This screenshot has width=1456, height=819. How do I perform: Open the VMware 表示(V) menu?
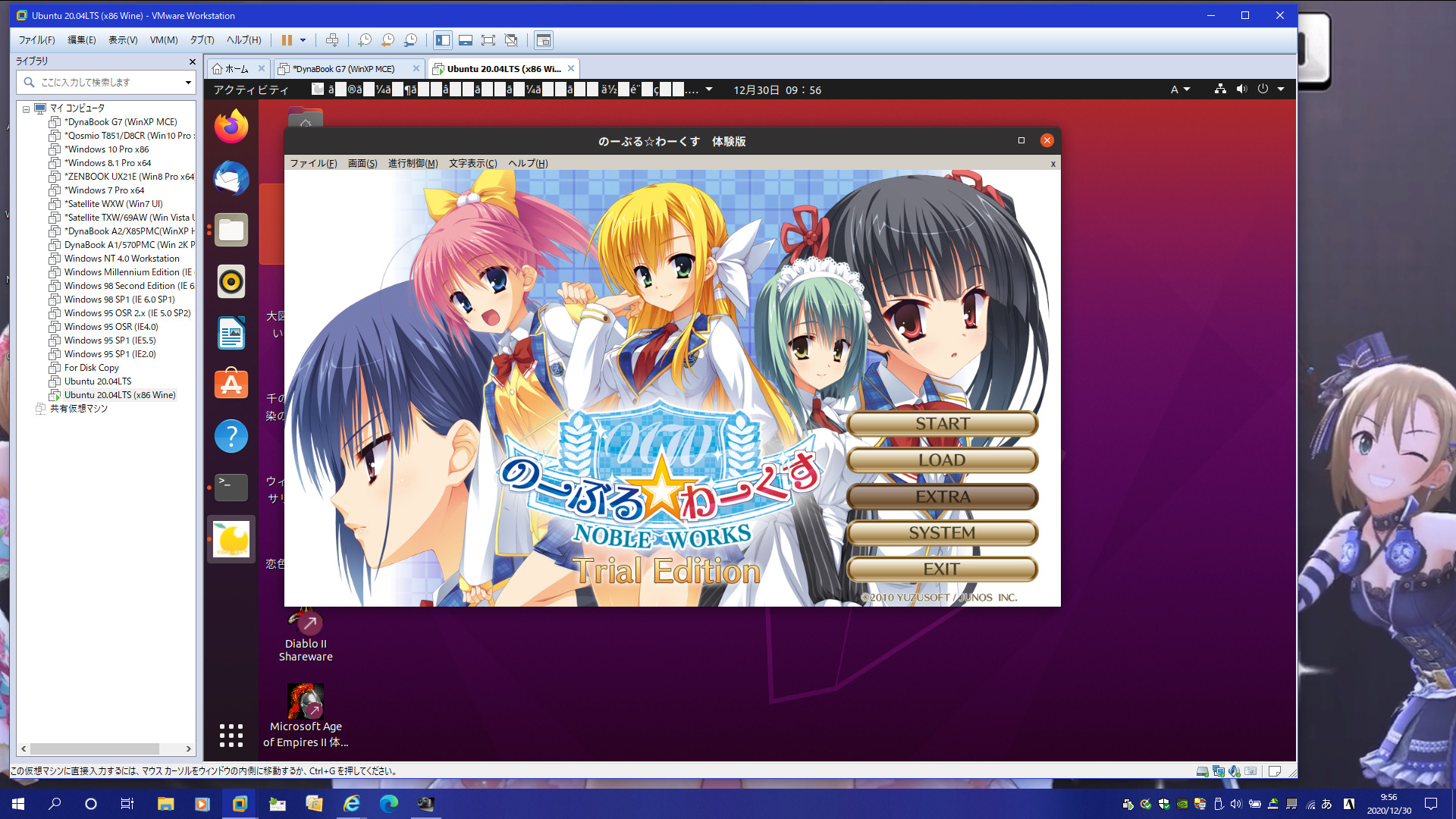pos(123,40)
